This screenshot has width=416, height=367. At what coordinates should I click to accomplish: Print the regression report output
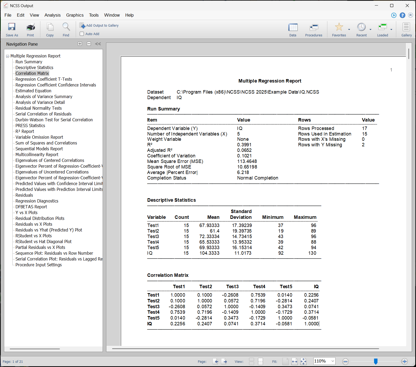tap(30, 29)
